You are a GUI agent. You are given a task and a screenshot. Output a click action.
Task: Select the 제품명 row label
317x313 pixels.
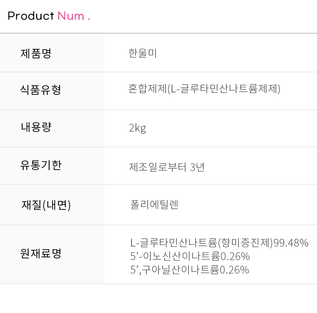[36, 53]
